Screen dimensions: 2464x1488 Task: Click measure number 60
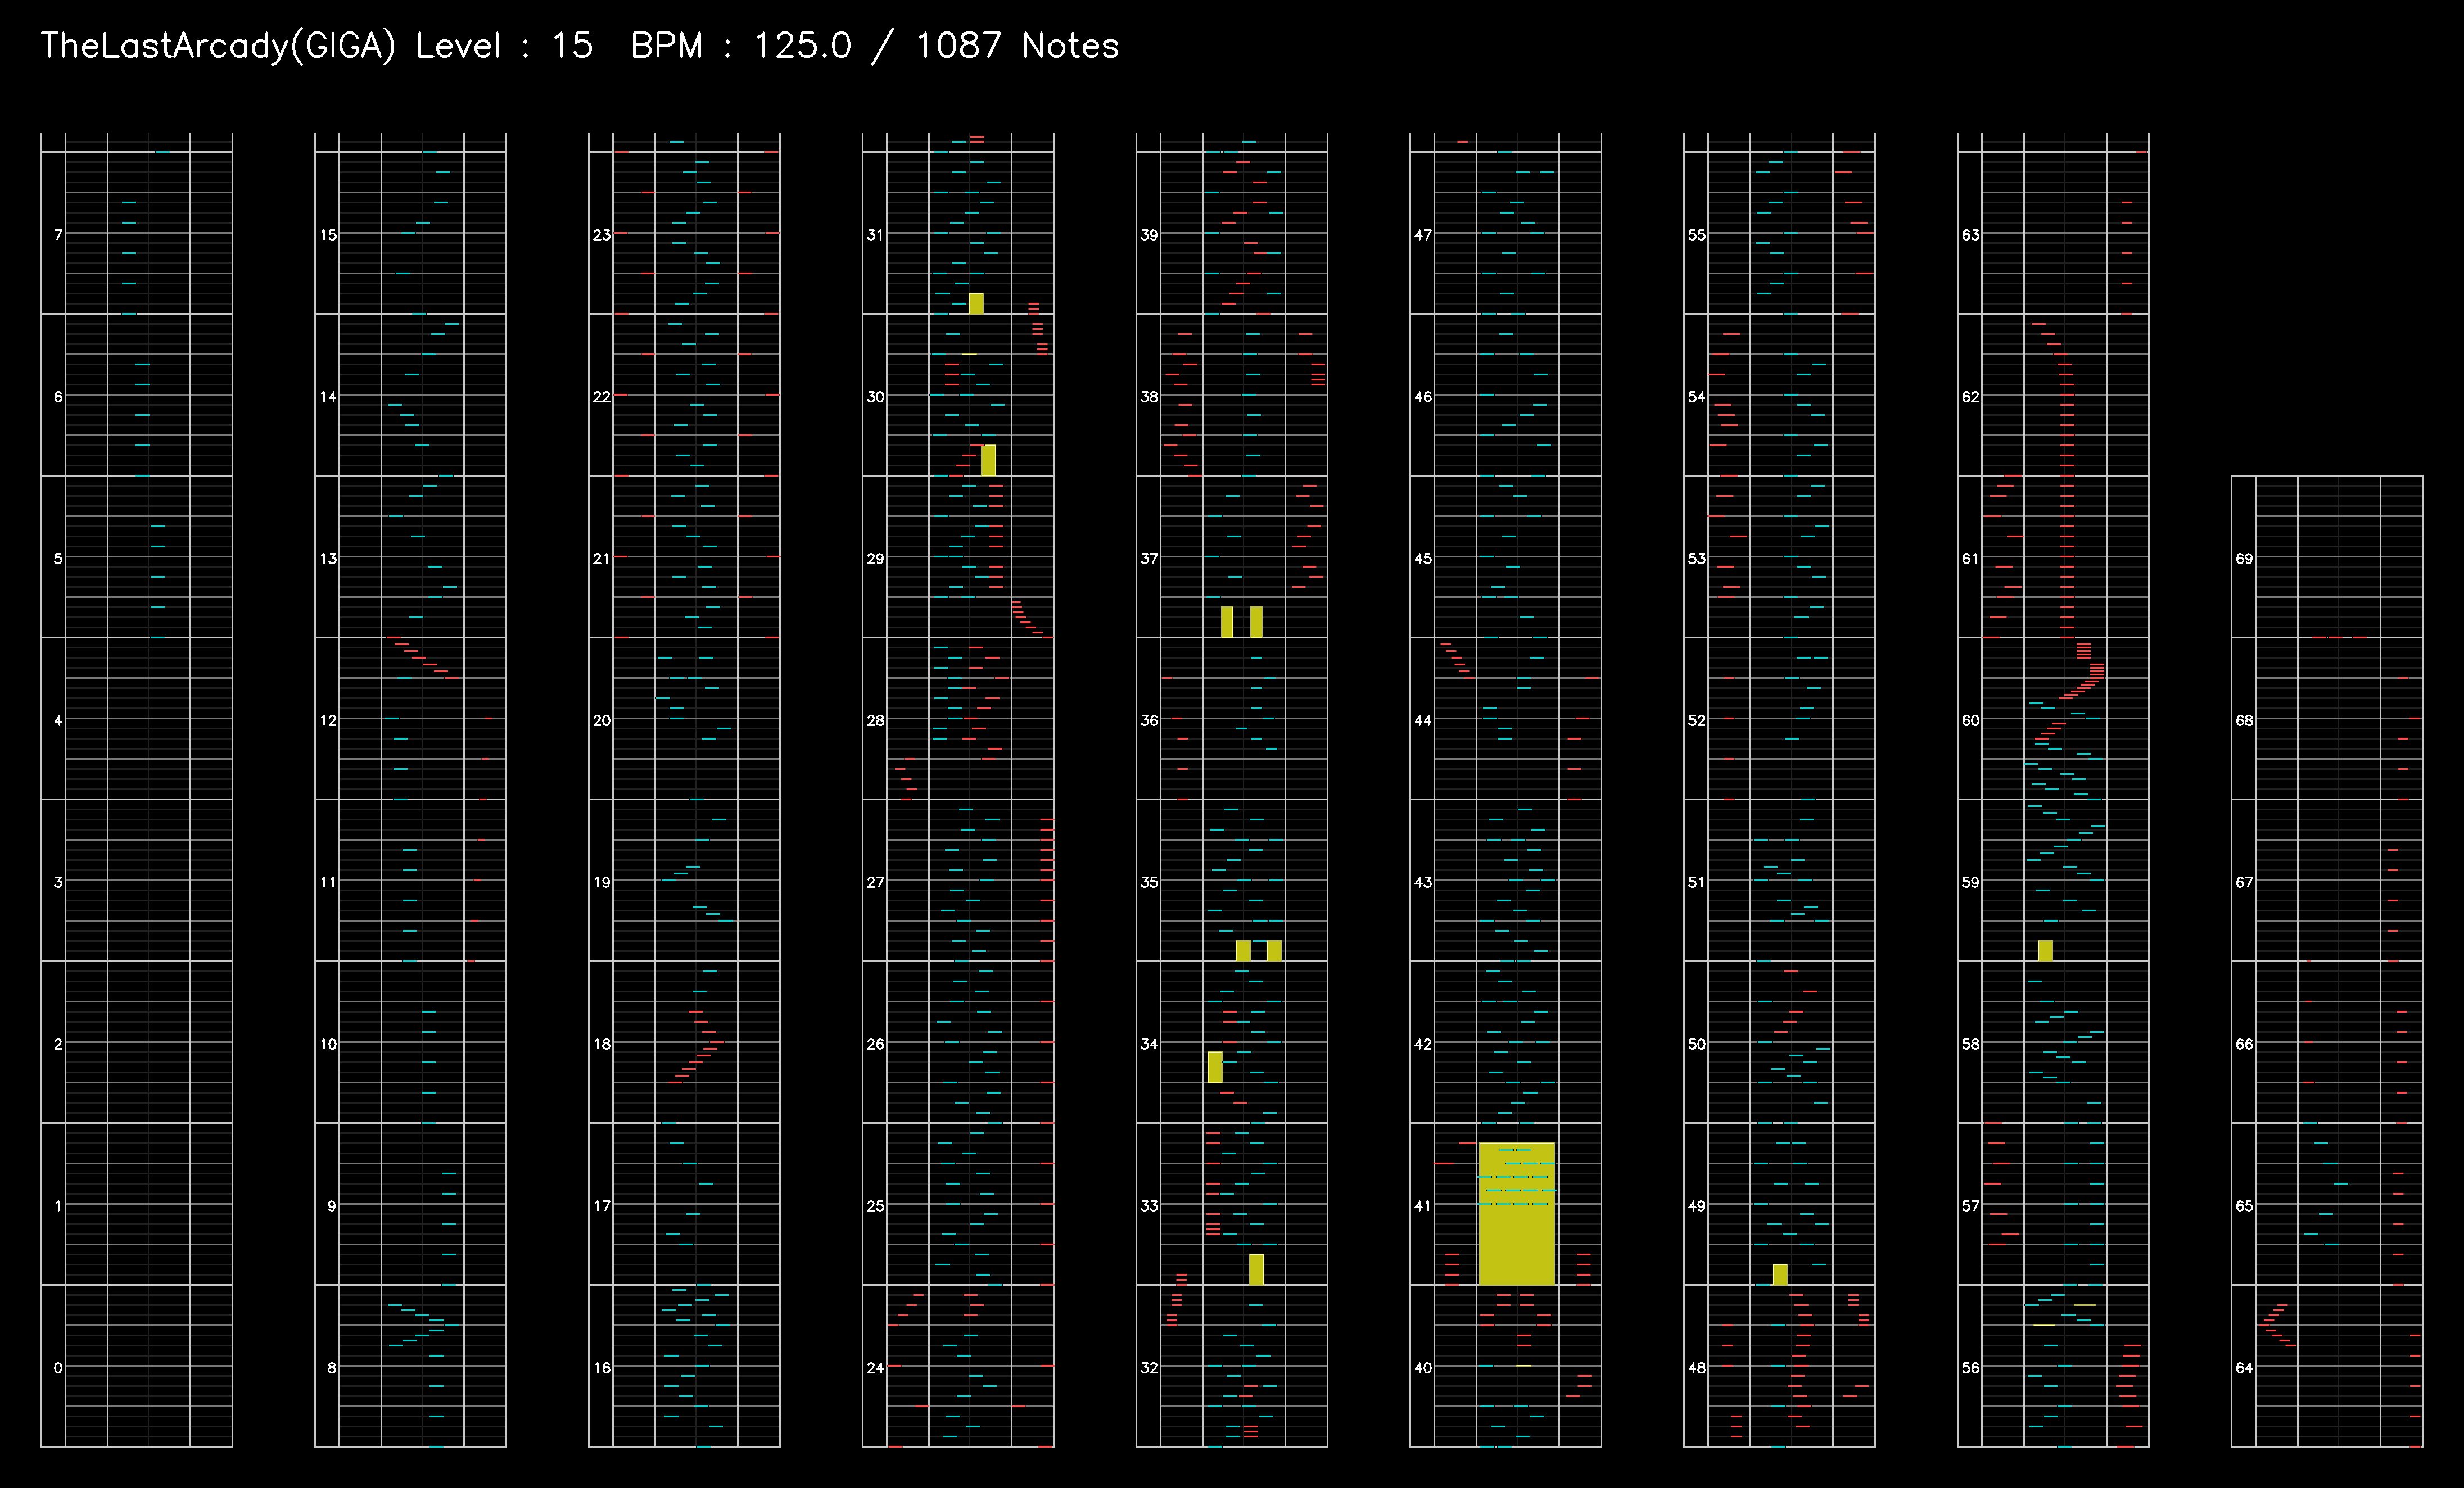click(1971, 719)
